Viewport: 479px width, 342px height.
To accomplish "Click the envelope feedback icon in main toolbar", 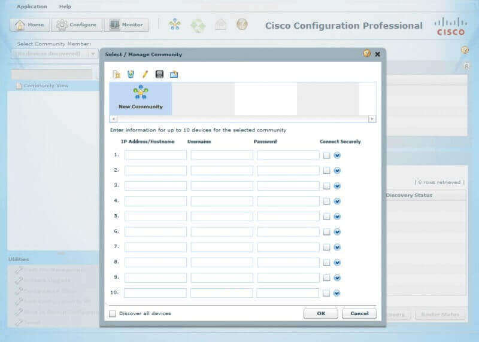I will tap(220, 25).
